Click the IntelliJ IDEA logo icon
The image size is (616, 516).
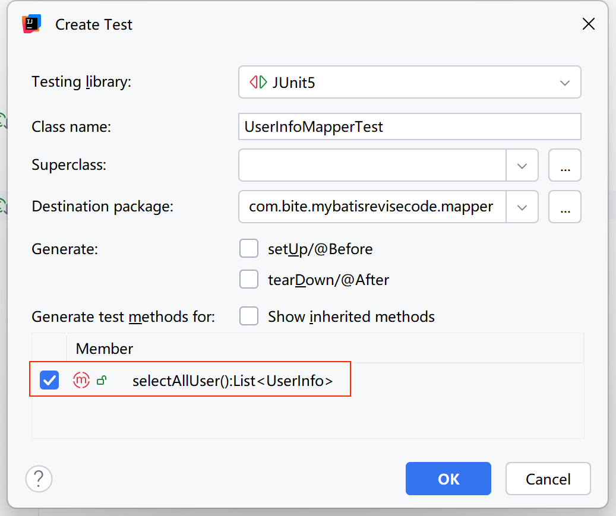click(31, 24)
